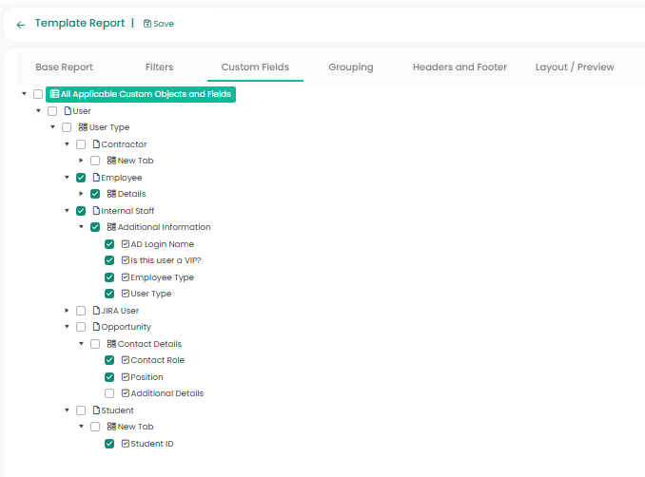Screen dimensions: 645x477
Task: Uncheck the AD Login Name checkbox
Action: (109, 244)
